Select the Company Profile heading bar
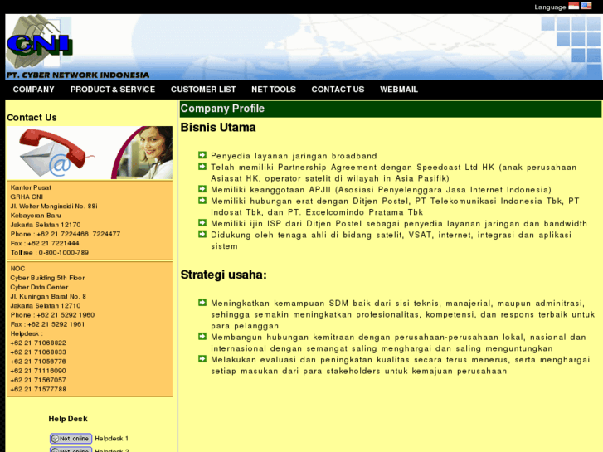The width and height of the screenshot is (603, 452). (x=391, y=109)
